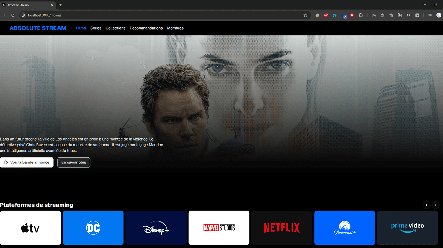Select the Netflix platform card
Screen dimensions: 443x248
[x=282, y=228]
